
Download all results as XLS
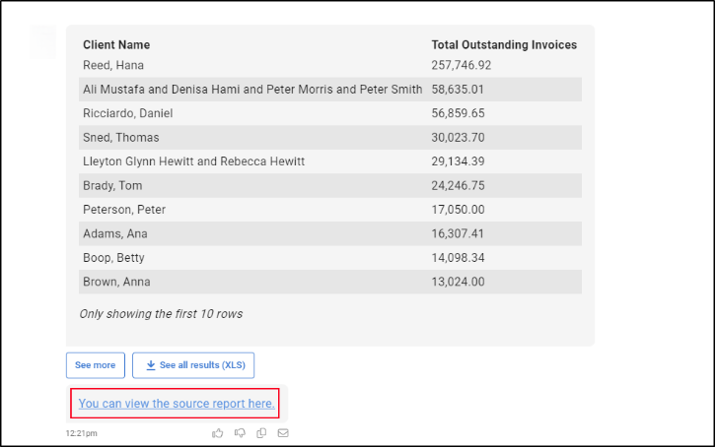coord(193,365)
